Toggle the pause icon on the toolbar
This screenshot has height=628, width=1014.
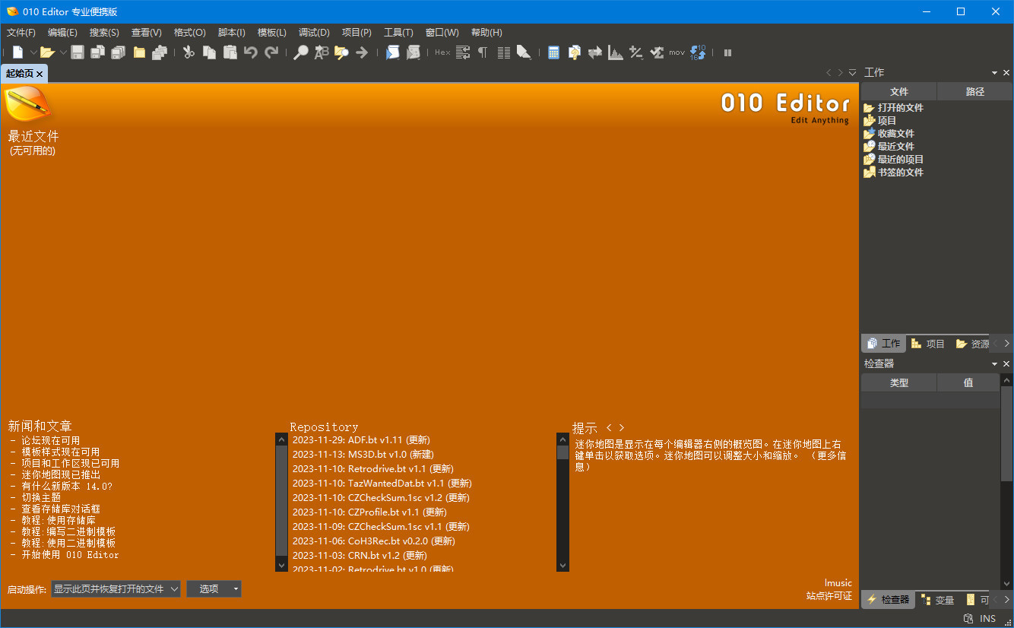point(727,52)
